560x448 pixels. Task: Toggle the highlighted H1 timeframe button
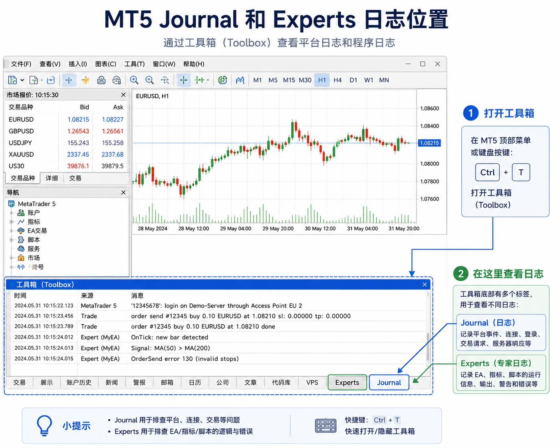[322, 80]
